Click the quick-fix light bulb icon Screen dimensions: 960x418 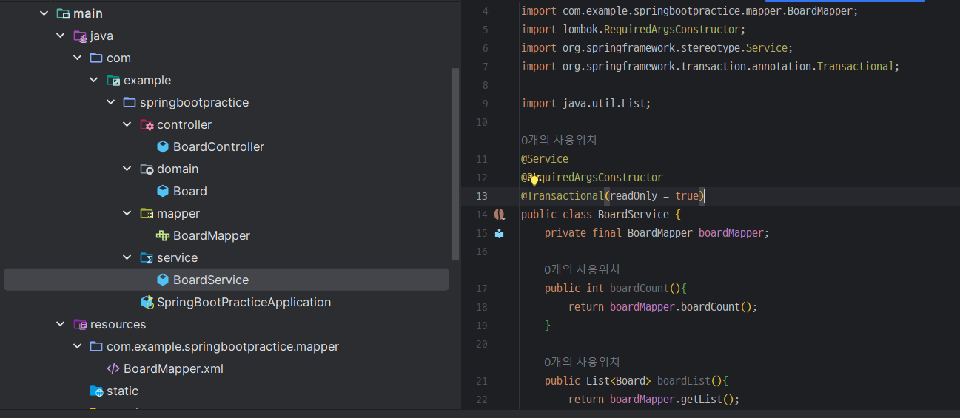click(534, 179)
